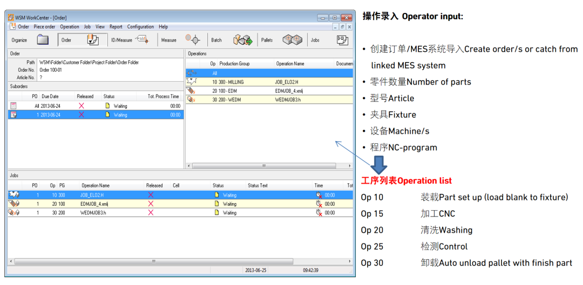
Task: Open the Organize folder icon
Action: (43, 40)
